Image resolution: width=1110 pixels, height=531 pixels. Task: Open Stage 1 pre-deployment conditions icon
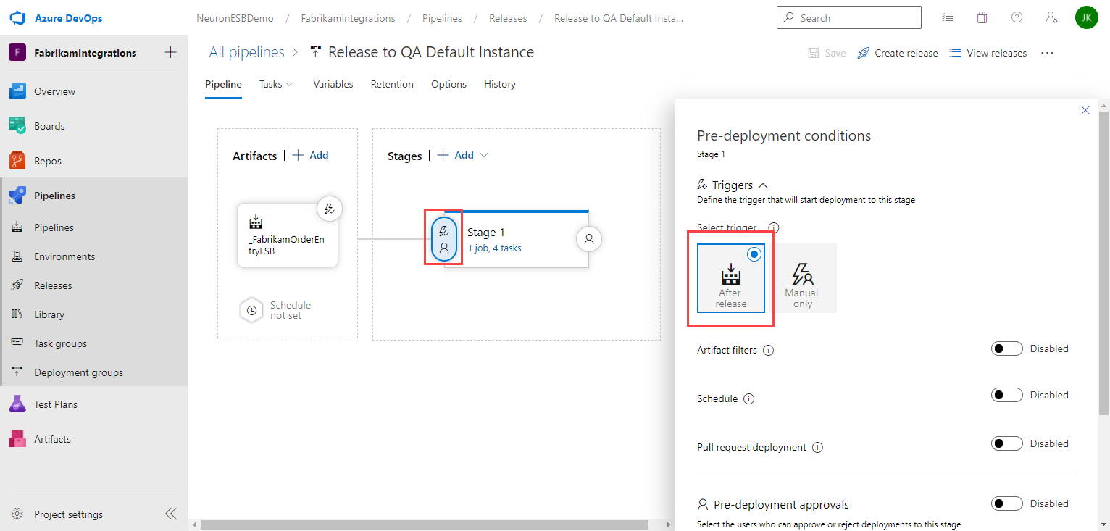[444, 239]
